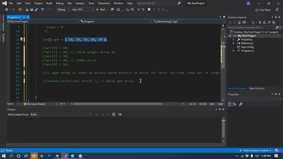Toggle auto-hide pin on Output panel
This screenshot has width=283, height=159.
click(x=220, y=109)
